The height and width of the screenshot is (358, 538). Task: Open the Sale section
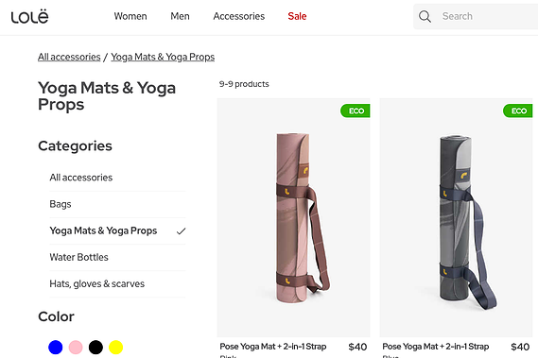297,16
